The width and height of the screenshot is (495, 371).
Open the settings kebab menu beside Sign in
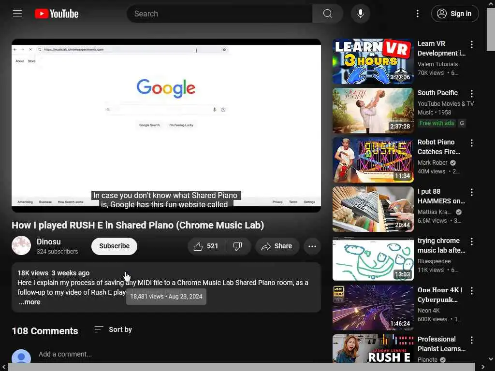tap(418, 14)
